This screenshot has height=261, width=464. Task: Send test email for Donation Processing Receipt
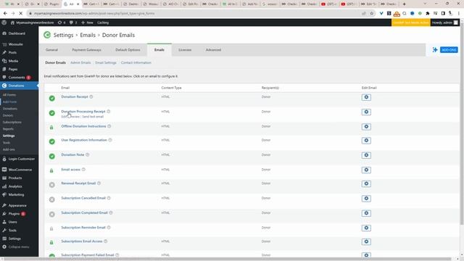[x=93, y=117]
